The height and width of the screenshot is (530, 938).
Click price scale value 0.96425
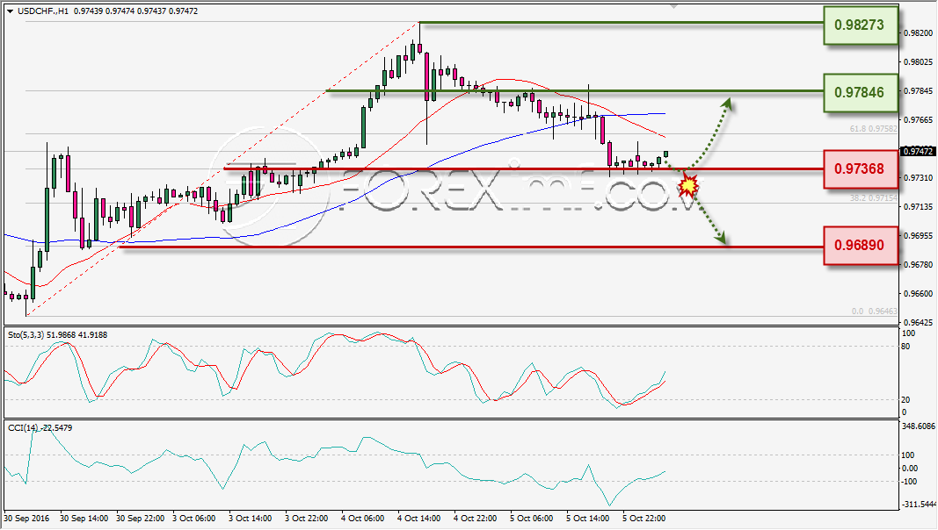pyautogui.click(x=917, y=322)
